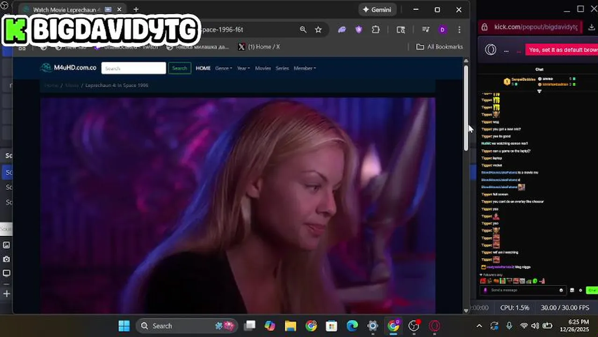Open File Explorer from the taskbar
The height and width of the screenshot is (337, 598).
point(291,326)
